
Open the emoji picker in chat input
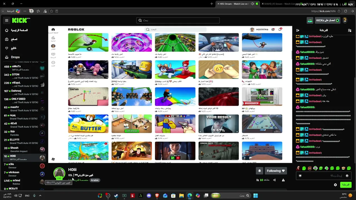[347, 176]
